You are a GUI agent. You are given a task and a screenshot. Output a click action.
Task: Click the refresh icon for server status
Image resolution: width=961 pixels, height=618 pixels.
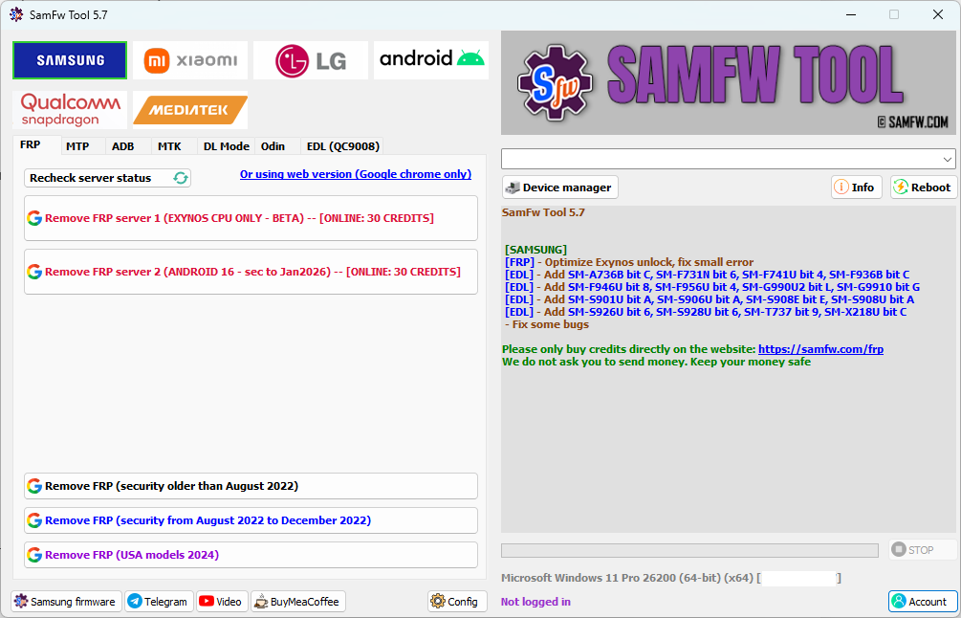click(180, 178)
